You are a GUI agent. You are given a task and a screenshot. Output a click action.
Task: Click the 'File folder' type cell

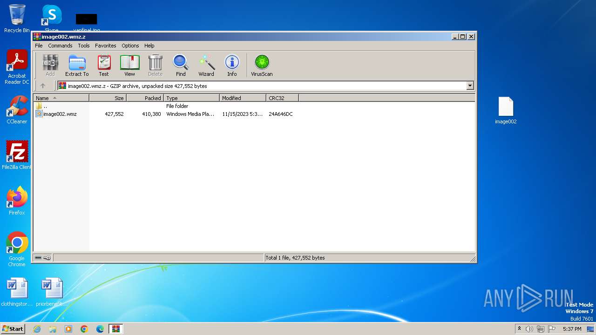[x=177, y=106]
